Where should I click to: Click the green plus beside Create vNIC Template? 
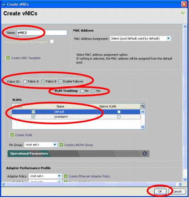point(8,58)
